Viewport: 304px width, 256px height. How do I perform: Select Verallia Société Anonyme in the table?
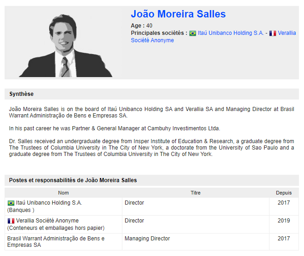pyautogui.click(x=47, y=221)
